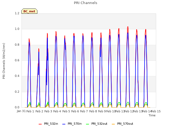This screenshot has width=172, height=129.
Task: Click the orange PRI_570out legend swatch
Action: [113, 124]
